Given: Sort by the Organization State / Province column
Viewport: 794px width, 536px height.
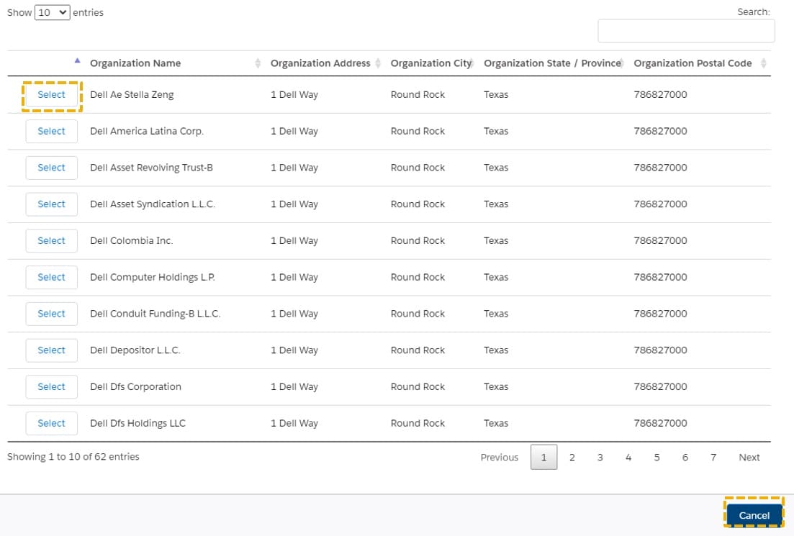Looking at the screenshot, I should point(553,63).
